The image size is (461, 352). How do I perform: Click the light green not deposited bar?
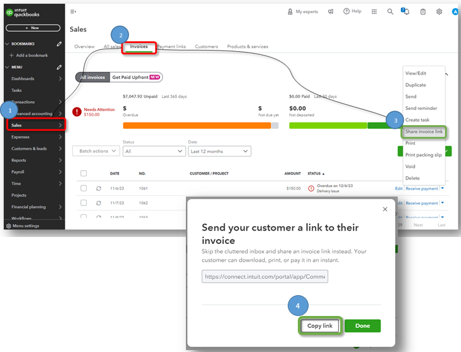click(328, 126)
